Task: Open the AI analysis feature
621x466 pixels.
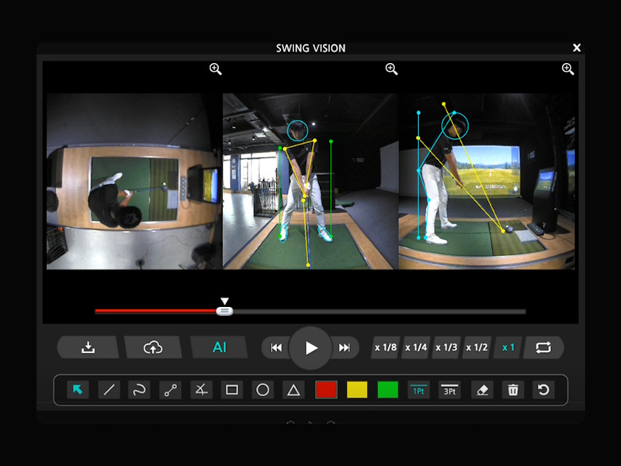Action: (219, 347)
